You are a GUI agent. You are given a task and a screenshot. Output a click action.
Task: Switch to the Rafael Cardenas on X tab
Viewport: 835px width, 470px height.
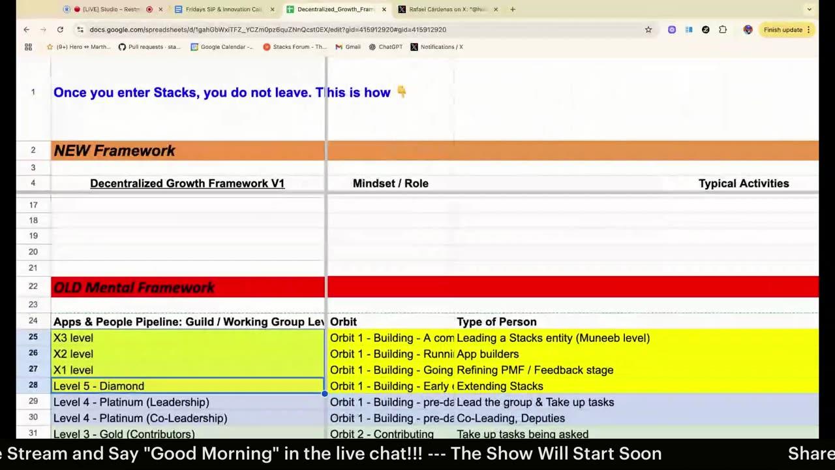point(447,9)
